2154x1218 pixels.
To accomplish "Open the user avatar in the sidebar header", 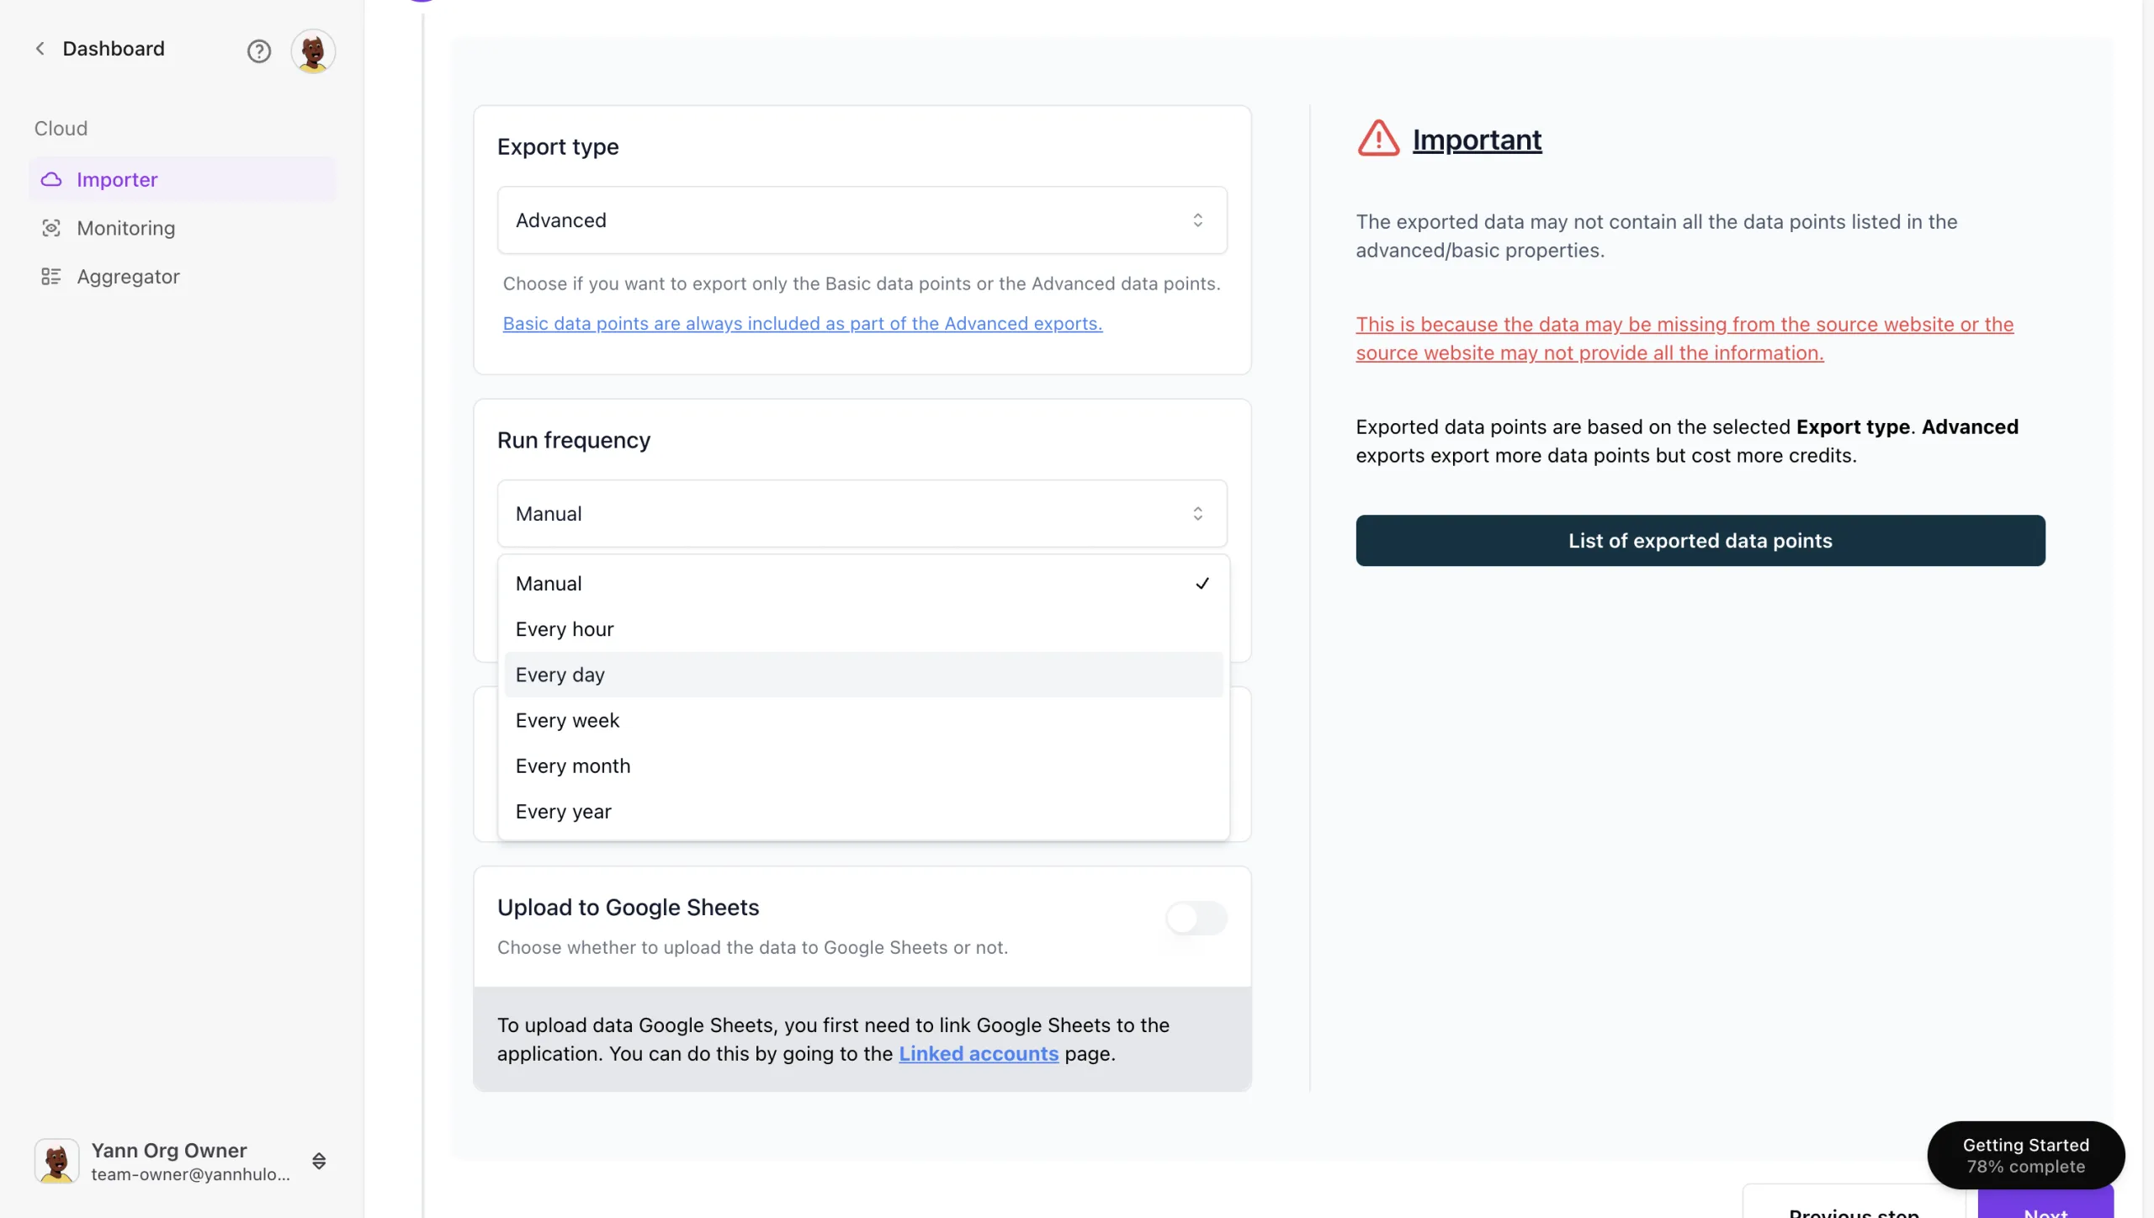I will coord(313,51).
